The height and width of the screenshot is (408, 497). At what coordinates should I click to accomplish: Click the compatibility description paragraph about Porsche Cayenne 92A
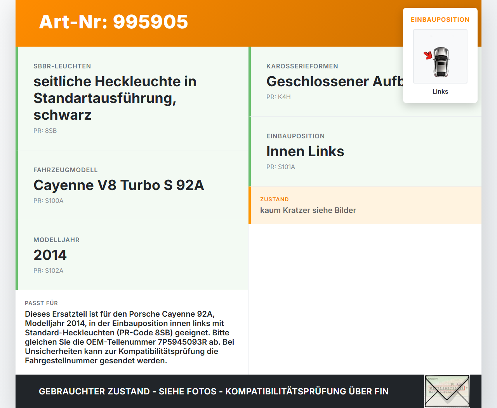[x=130, y=337]
